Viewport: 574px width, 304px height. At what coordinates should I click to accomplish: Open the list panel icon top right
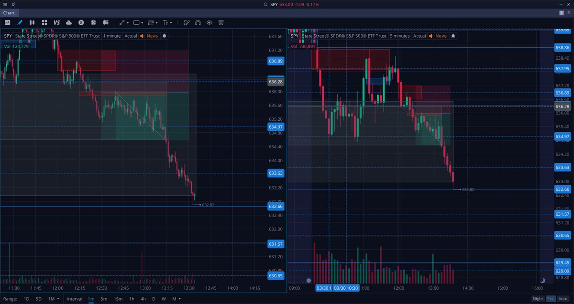click(x=569, y=13)
